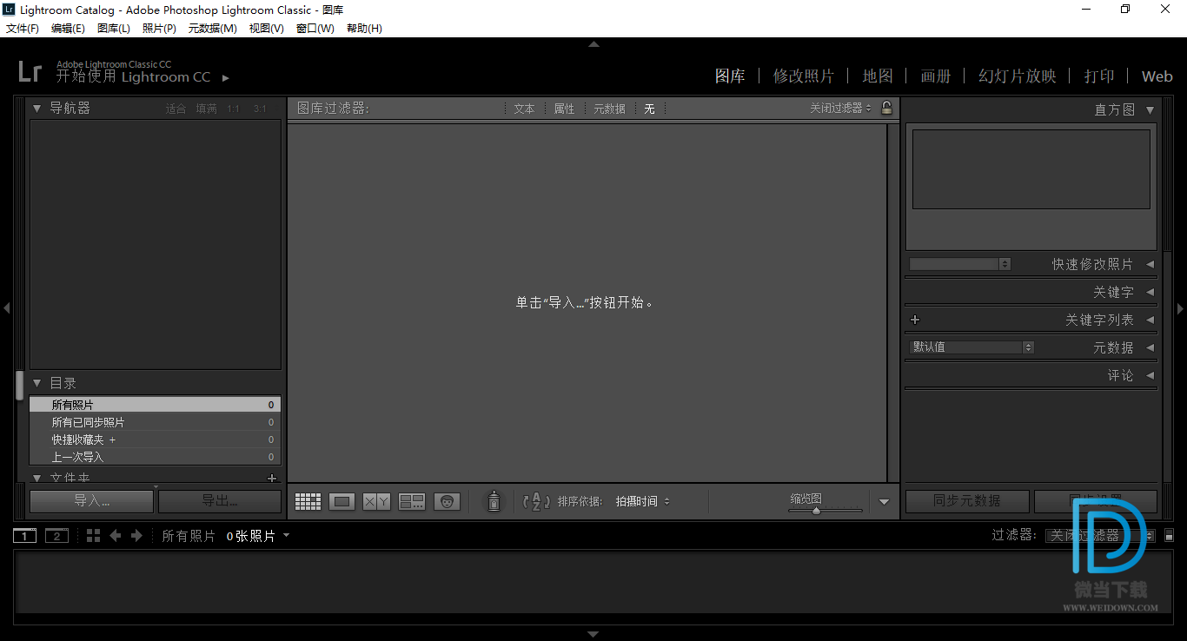Image resolution: width=1187 pixels, height=641 pixels.
Task: Click the 导入... button
Action: click(x=91, y=501)
